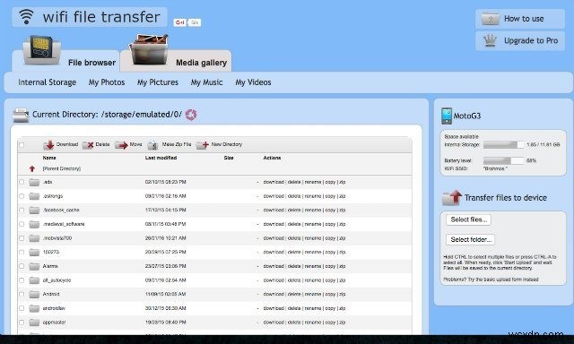Screen dimensions: 574x344
Task: Click the Android folder icon
Action: point(34,295)
